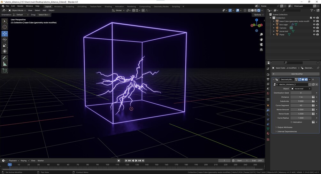Collapse the Collection tree in outliner
Screen dimensions: 321x174
tap(271, 18)
